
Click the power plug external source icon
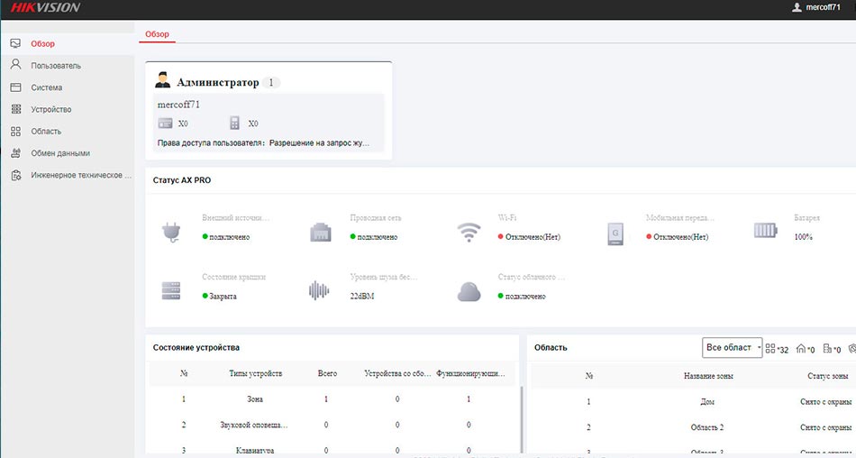point(171,233)
